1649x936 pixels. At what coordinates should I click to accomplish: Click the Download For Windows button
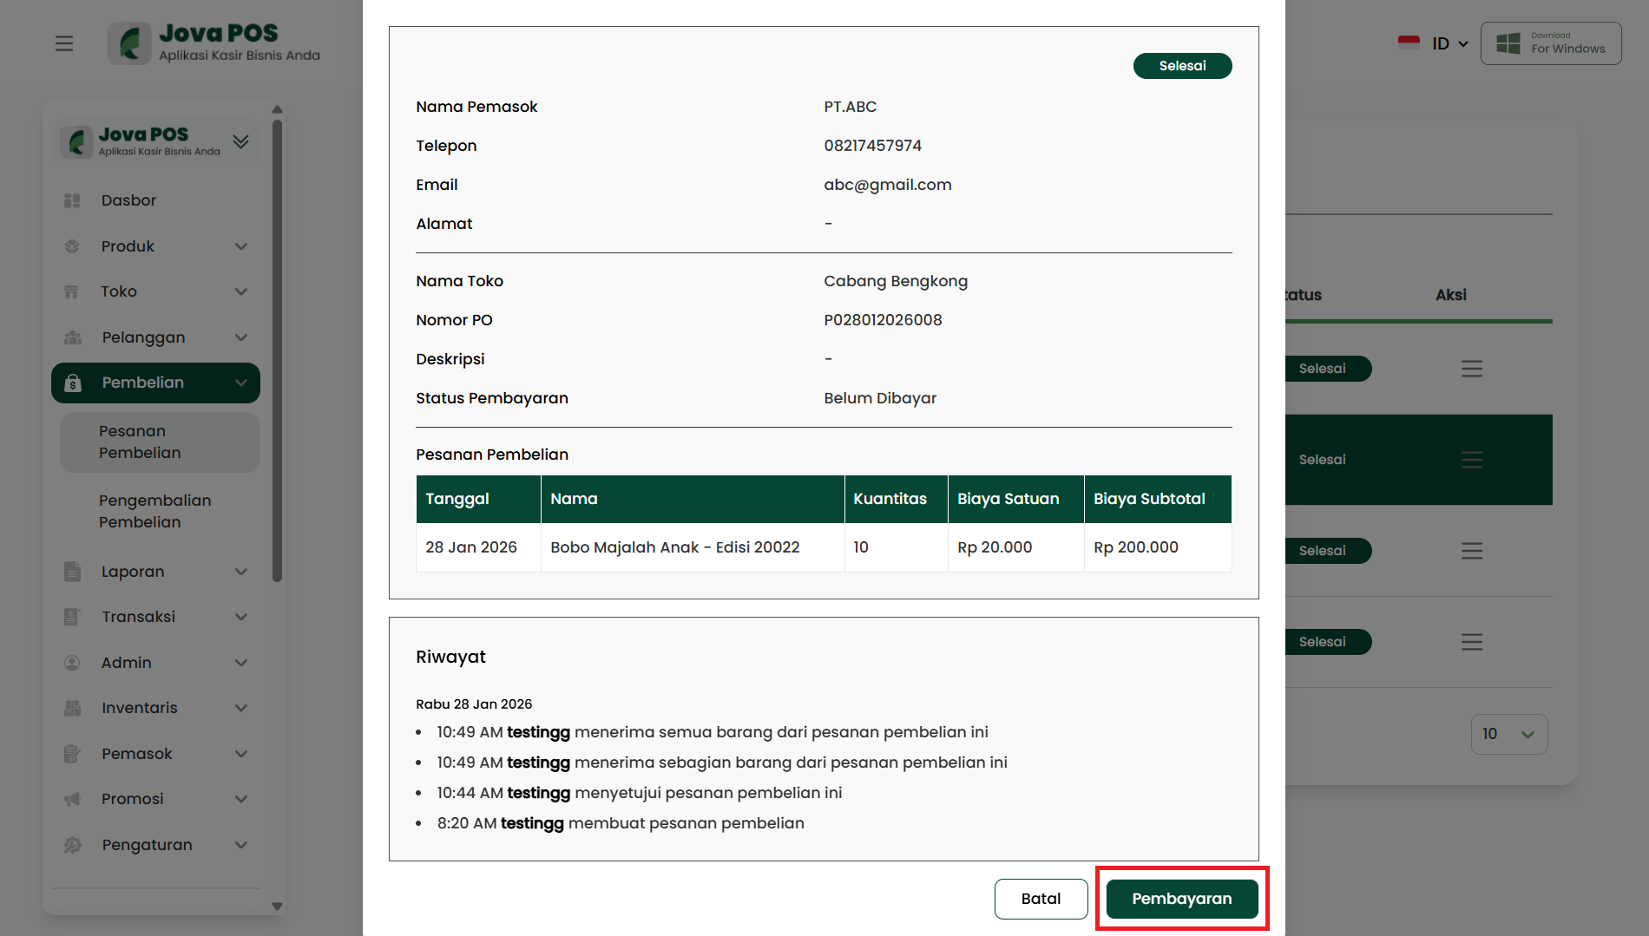point(1551,43)
